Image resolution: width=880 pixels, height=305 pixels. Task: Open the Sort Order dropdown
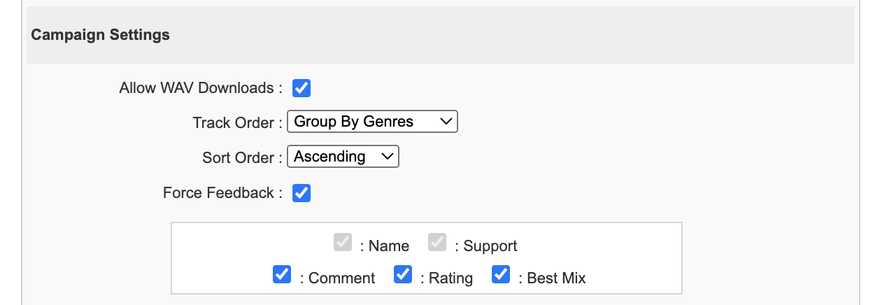[343, 157]
